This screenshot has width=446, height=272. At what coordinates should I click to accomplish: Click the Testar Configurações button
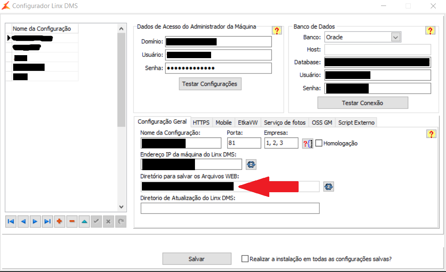[x=210, y=84]
